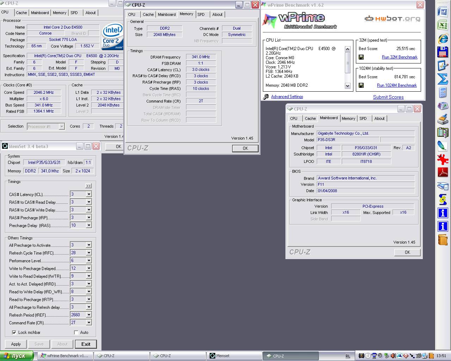Open Advanced Settings link in wPrime
Image resolution: width=451 pixels, height=361 pixels.
click(x=287, y=97)
